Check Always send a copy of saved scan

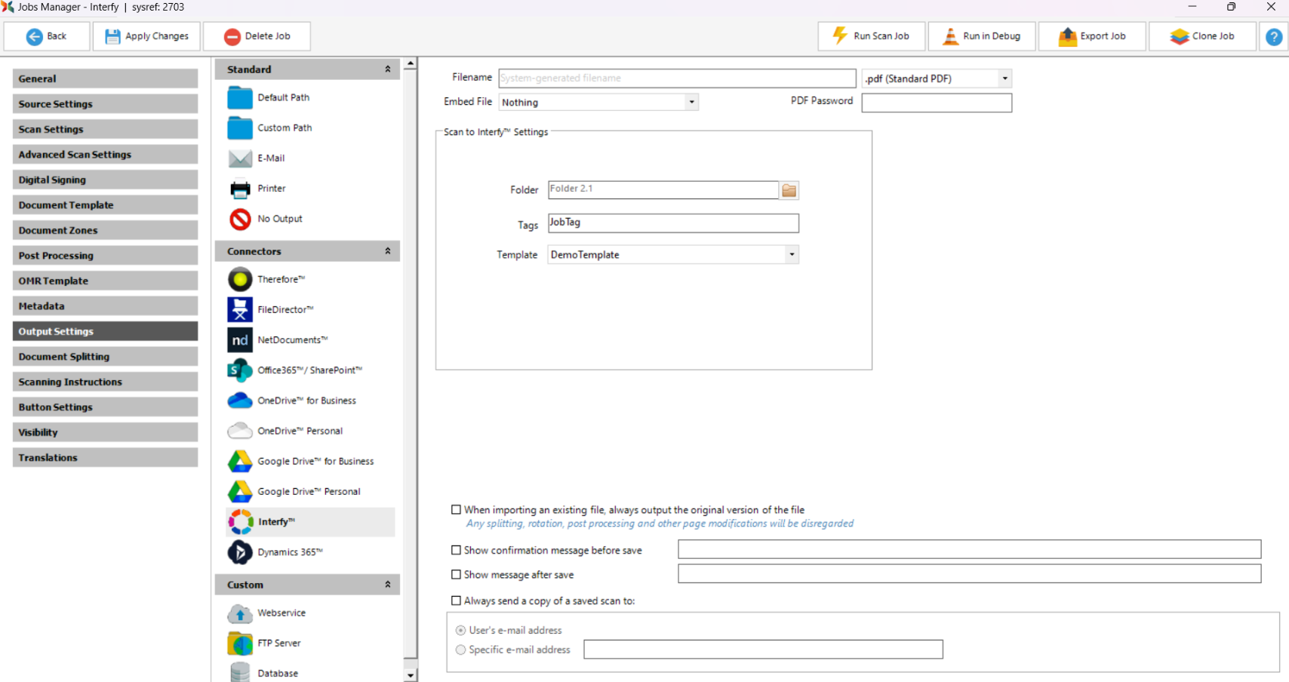click(x=456, y=601)
